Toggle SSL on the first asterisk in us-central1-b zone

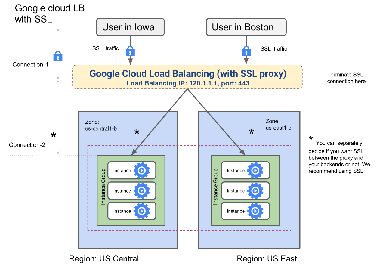point(137,132)
